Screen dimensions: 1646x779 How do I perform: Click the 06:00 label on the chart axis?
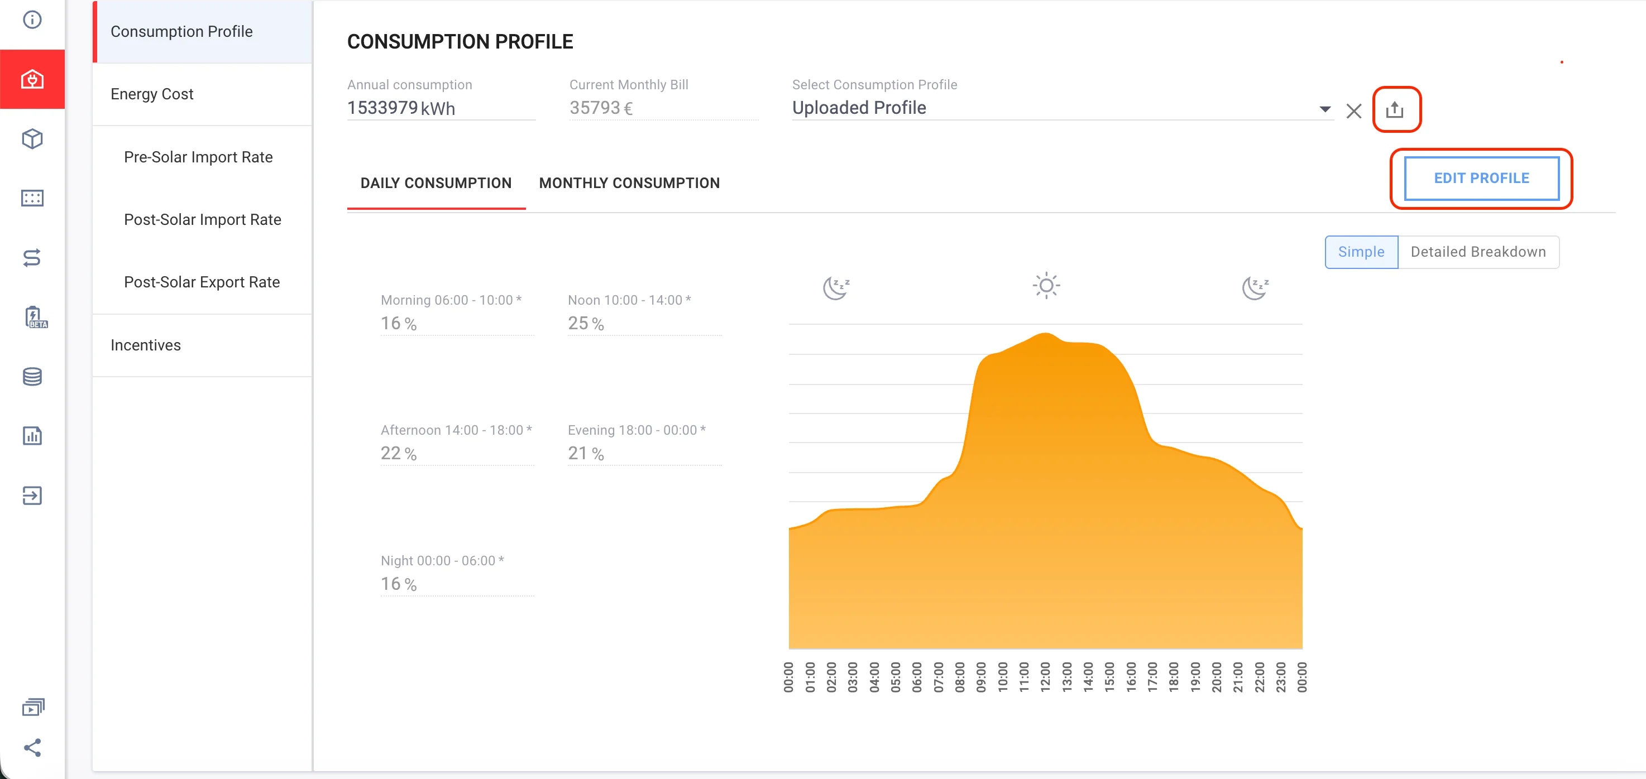coord(917,677)
